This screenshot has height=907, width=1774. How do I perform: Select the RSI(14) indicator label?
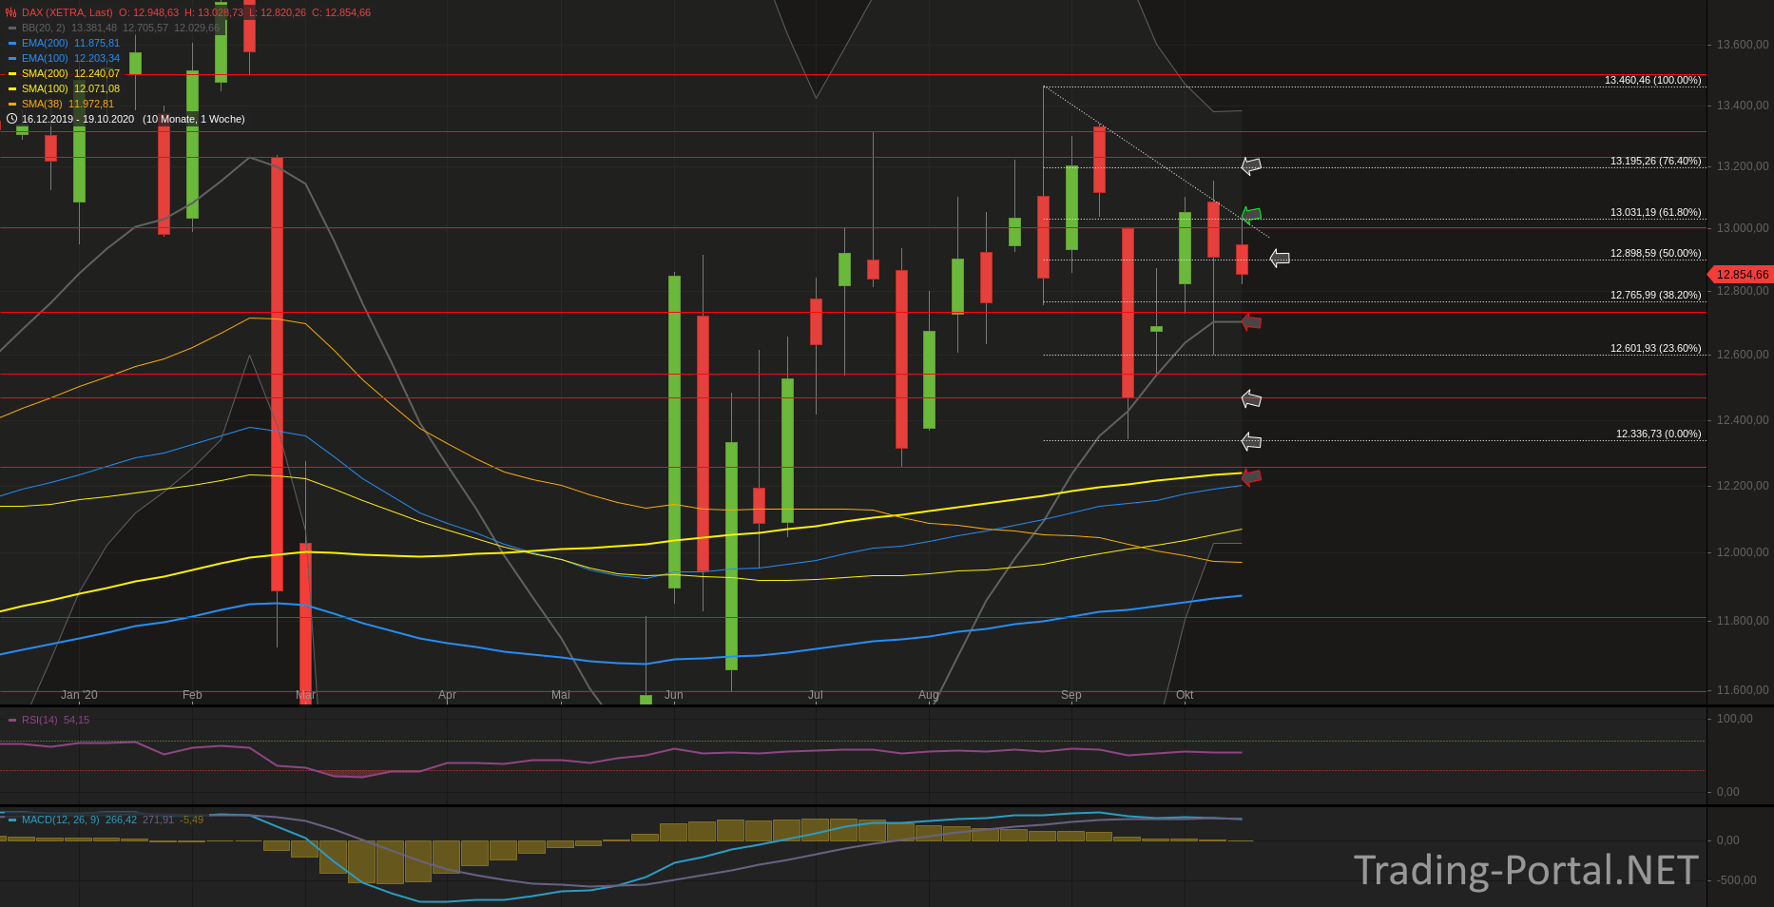tap(40, 720)
